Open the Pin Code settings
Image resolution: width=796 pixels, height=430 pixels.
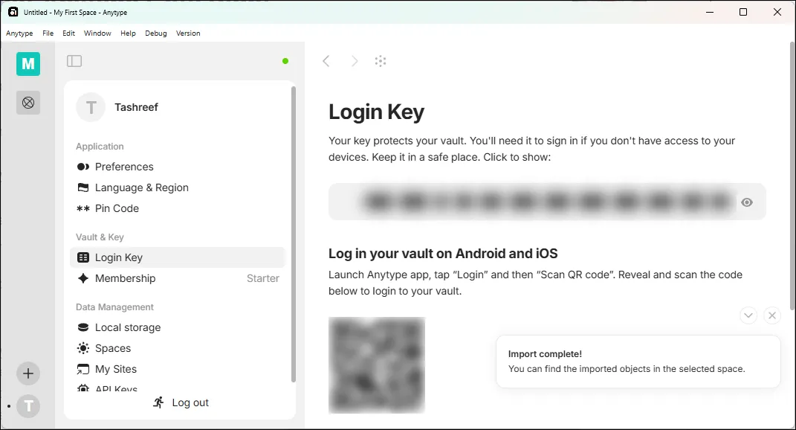(x=116, y=208)
